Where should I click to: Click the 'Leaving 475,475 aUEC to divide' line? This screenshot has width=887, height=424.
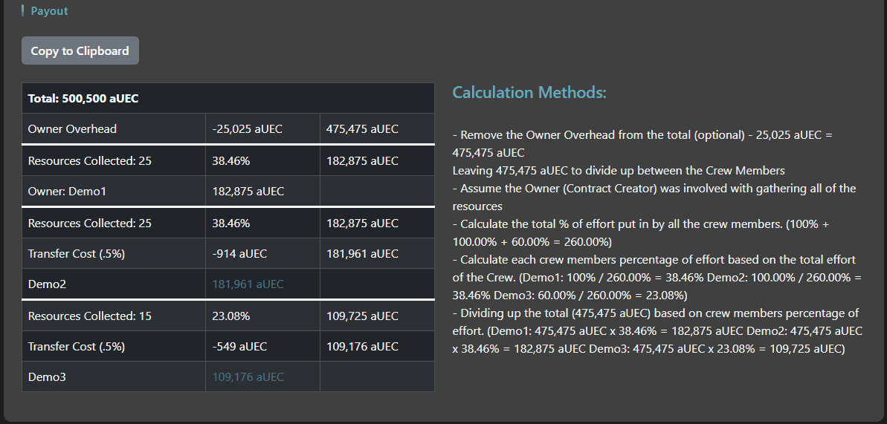[619, 171]
